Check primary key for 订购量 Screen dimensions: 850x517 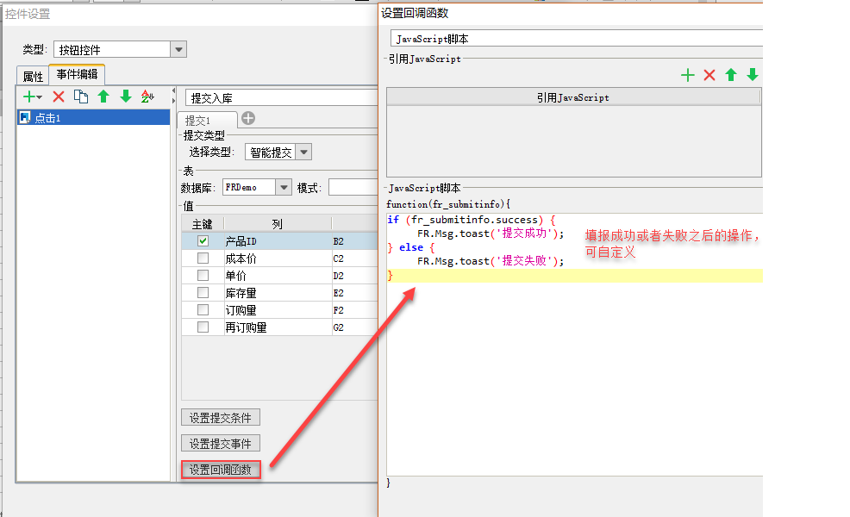[203, 310]
